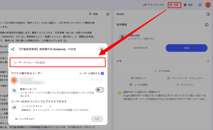Viewport: 213px width, 130px height.
Task: Open the メモ more options menu
Action: click(208, 61)
